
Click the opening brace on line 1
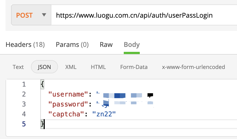(x=42, y=84)
